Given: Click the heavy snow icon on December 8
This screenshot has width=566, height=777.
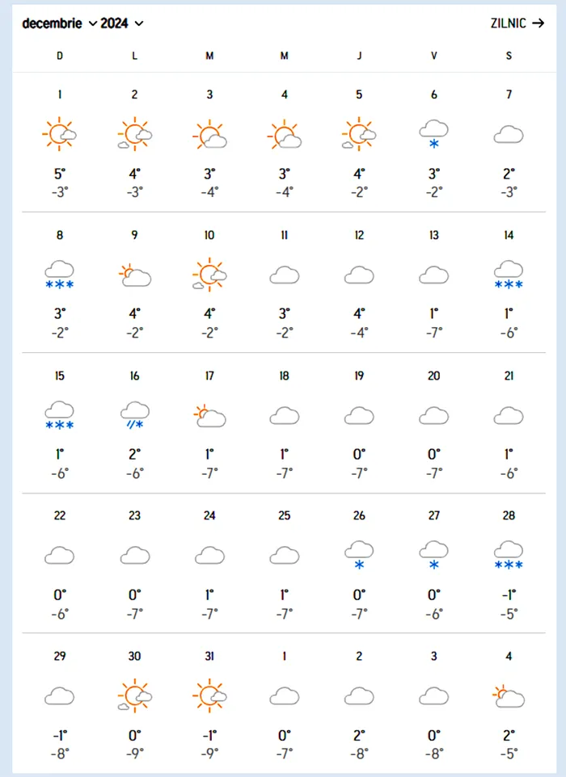Looking at the screenshot, I should pos(60,275).
